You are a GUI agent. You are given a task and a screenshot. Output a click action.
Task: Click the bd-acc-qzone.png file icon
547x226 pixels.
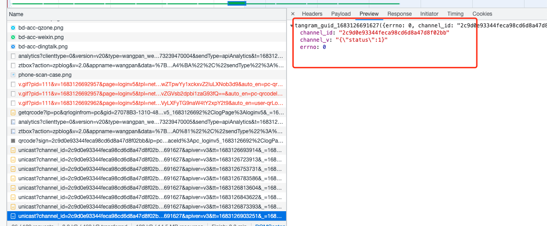[13, 28]
